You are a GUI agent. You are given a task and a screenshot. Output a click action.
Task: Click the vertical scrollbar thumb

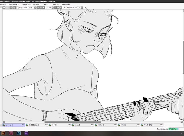[183, 57]
